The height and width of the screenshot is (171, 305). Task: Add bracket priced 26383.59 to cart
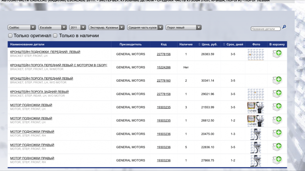coord(277,54)
